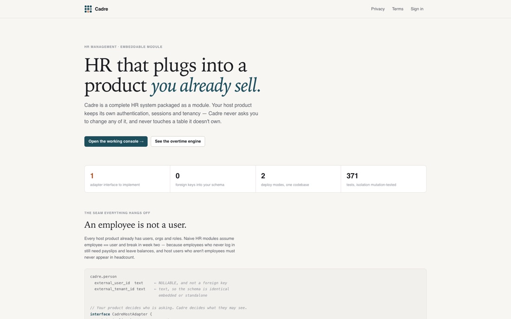
Task: Select the 'adapter interface to implement' stat
Action: [x=127, y=179]
